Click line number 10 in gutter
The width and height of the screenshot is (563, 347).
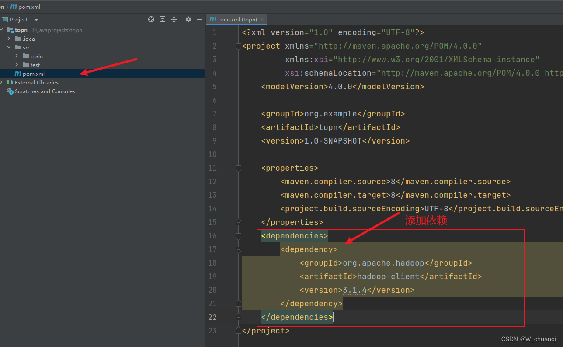tap(212, 154)
